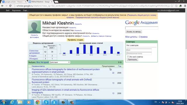Screen dimensions: 187x105
Task: Close the Mikhail Kleshnin tab
Action: pyautogui.click(x=52, y=2)
